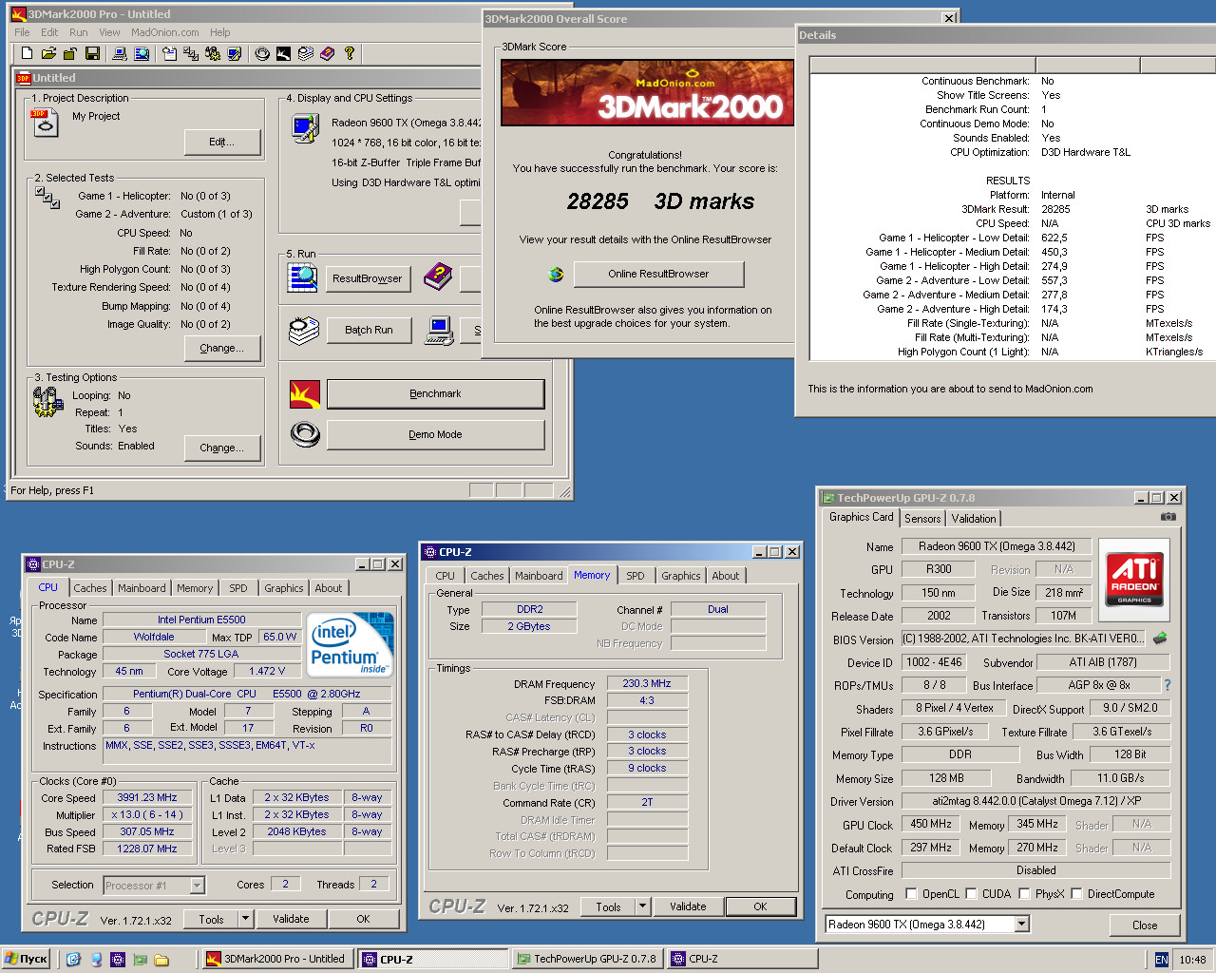Open a project using the open-folder toolbar icon
This screenshot has width=1216, height=973.
48,53
